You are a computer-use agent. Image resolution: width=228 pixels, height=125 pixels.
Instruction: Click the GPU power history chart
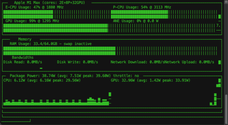215,92
